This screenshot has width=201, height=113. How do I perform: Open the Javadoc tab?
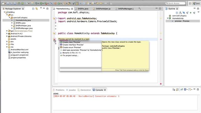[x=71, y=90]
